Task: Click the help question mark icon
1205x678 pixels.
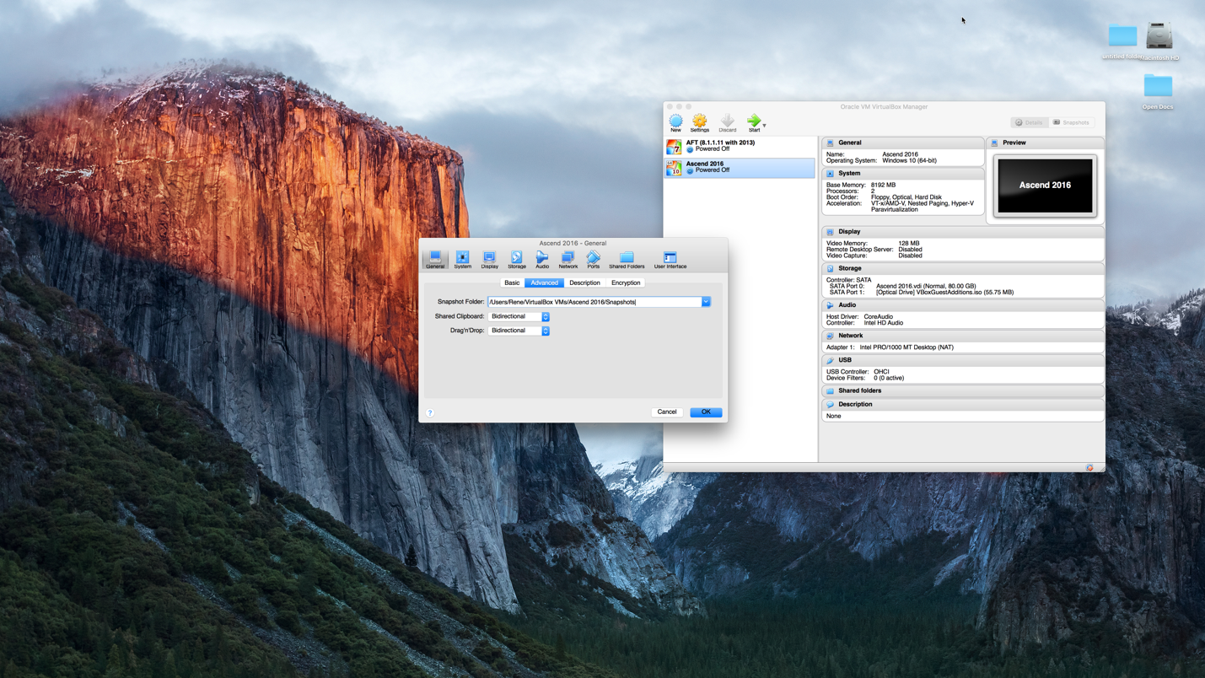Action: click(x=430, y=412)
